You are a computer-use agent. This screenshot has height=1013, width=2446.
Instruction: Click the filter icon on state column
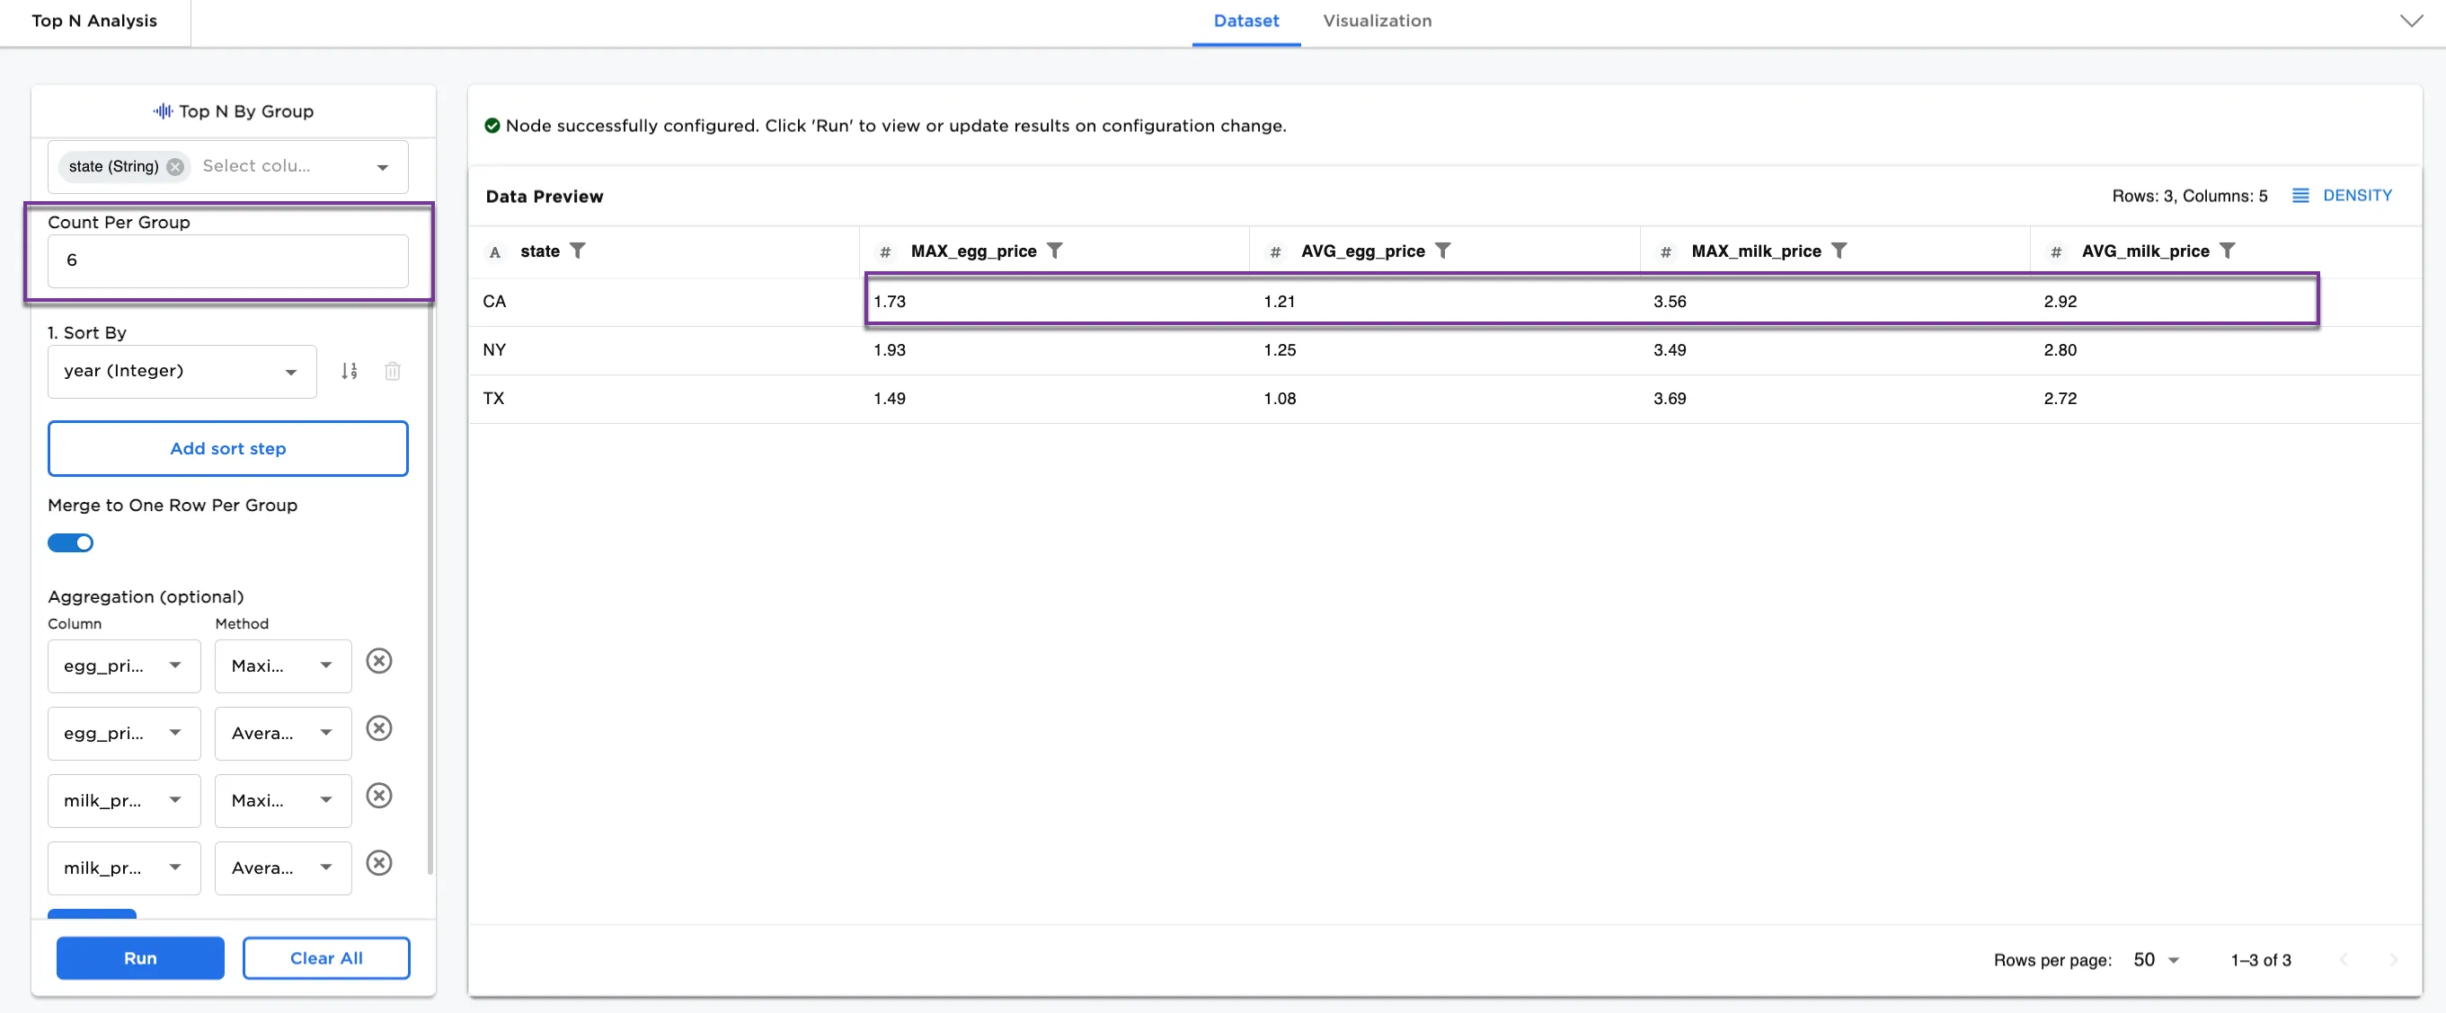(577, 251)
